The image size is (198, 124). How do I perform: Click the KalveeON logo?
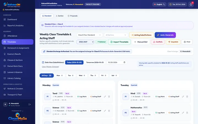pos(12,5)
